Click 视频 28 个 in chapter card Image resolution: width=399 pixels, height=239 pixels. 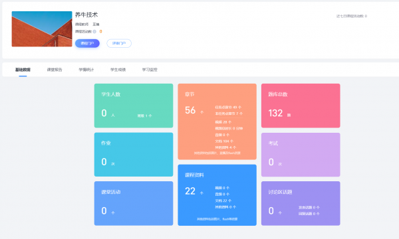tap(223, 122)
